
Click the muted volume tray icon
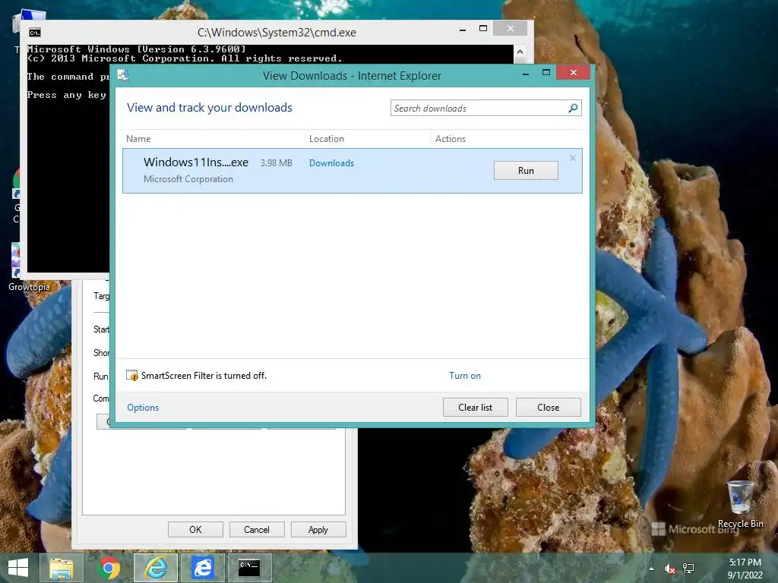[x=670, y=569]
